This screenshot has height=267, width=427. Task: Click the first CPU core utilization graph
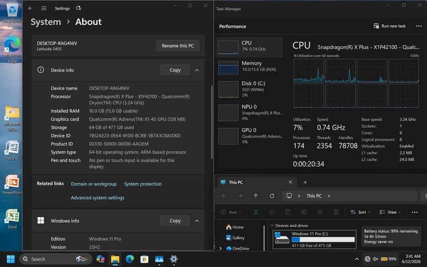(x=309, y=71)
